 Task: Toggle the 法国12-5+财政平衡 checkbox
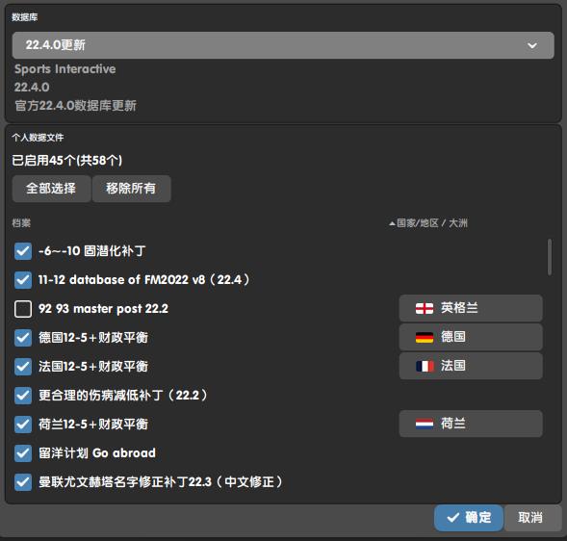tap(23, 367)
